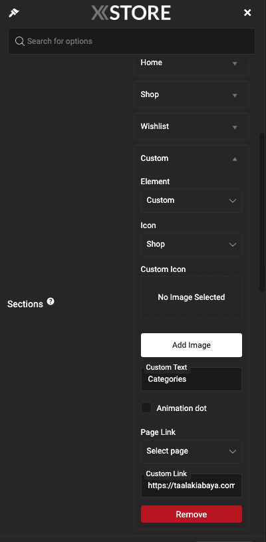
Task: Click the search magnifier icon
Action: pyautogui.click(x=20, y=41)
